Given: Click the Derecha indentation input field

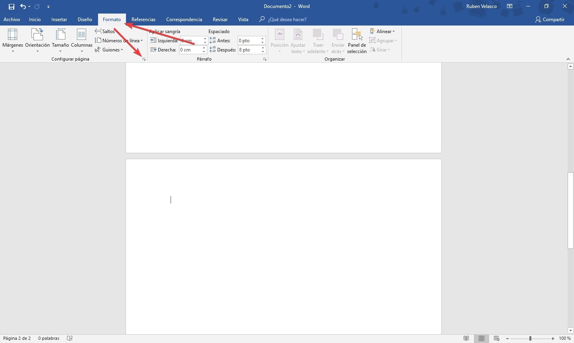Looking at the screenshot, I should point(191,49).
